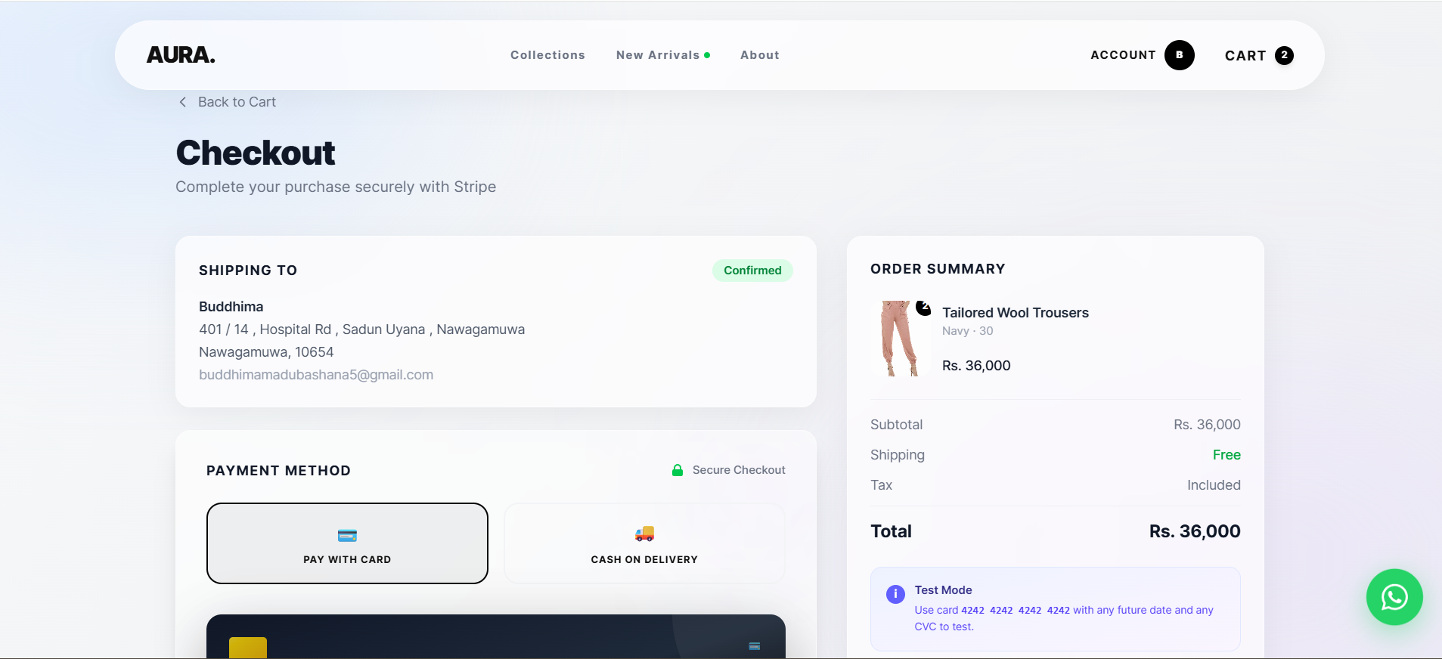This screenshot has width=1442, height=659.
Task: Click the back chevron arrow icon
Action: 182,102
